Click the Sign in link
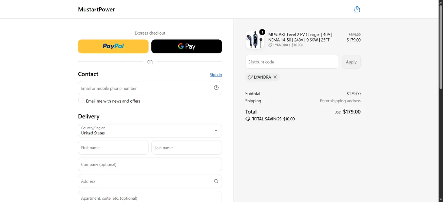Viewport: 443px width, 202px height. (216, 75)
